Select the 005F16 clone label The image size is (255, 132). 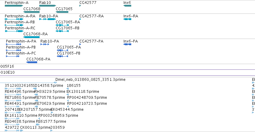(7, 66)
